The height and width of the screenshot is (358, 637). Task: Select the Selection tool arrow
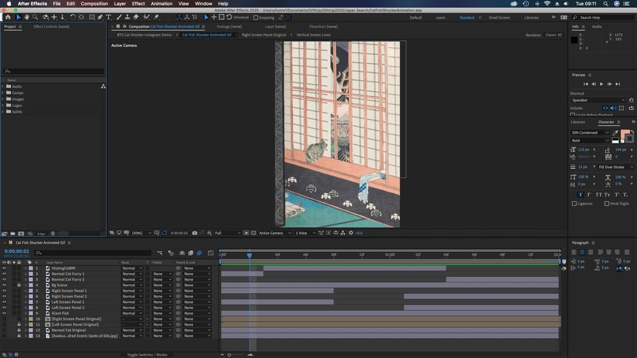tap(18, 17)
